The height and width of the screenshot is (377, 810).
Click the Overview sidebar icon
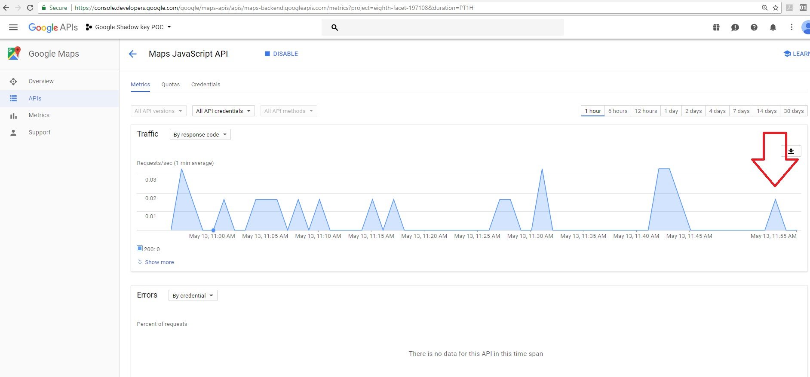pyautogui.click(x=13, y=81)
